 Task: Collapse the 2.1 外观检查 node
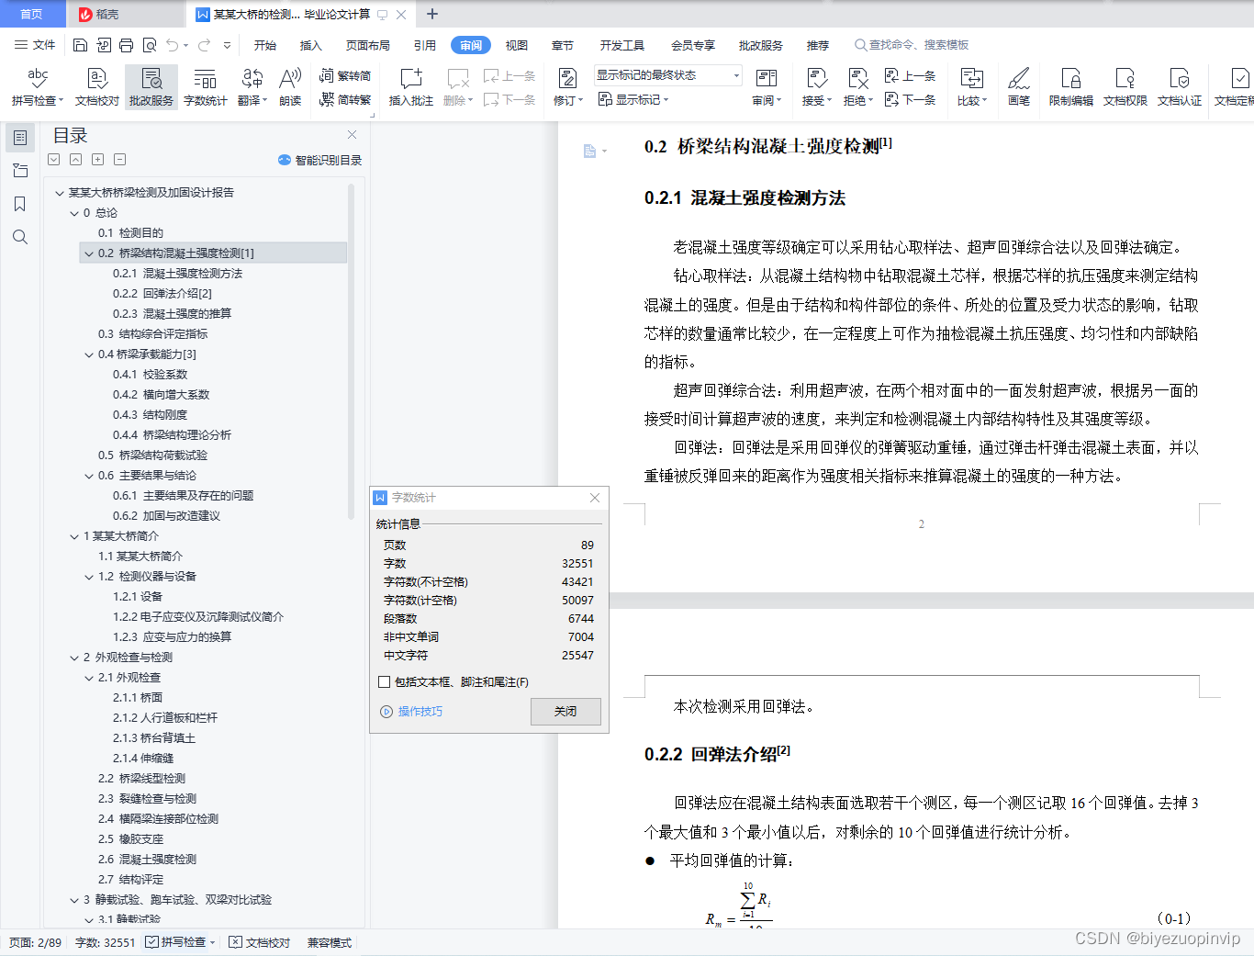pyautogui.click(x=89, y=678)
